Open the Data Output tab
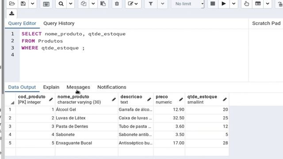283x159 pixels. pyautogui.click(x=22, y=87)
